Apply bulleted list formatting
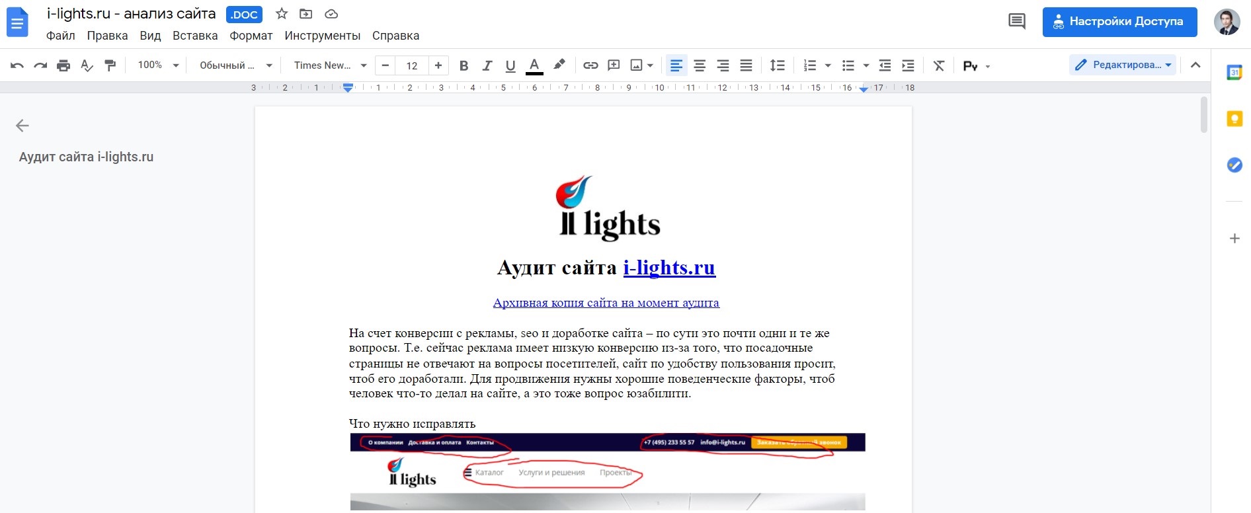Screen dimensions: 1251x513 848,65
